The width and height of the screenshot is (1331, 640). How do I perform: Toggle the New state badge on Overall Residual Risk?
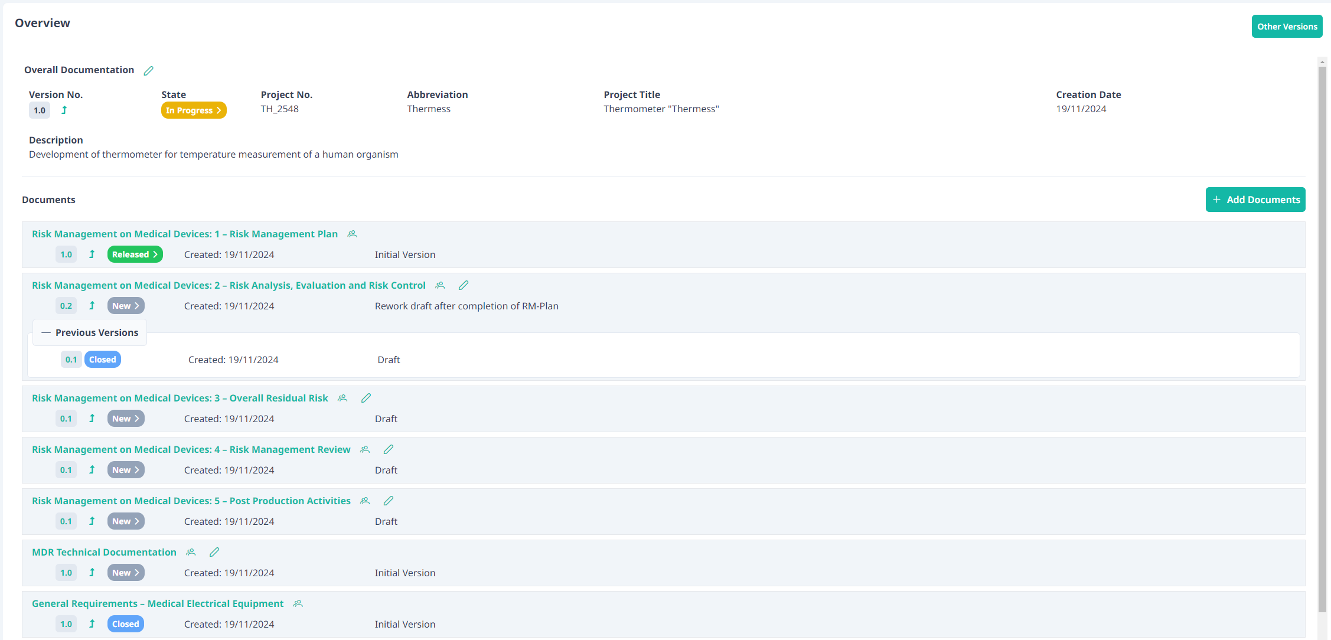125,418
